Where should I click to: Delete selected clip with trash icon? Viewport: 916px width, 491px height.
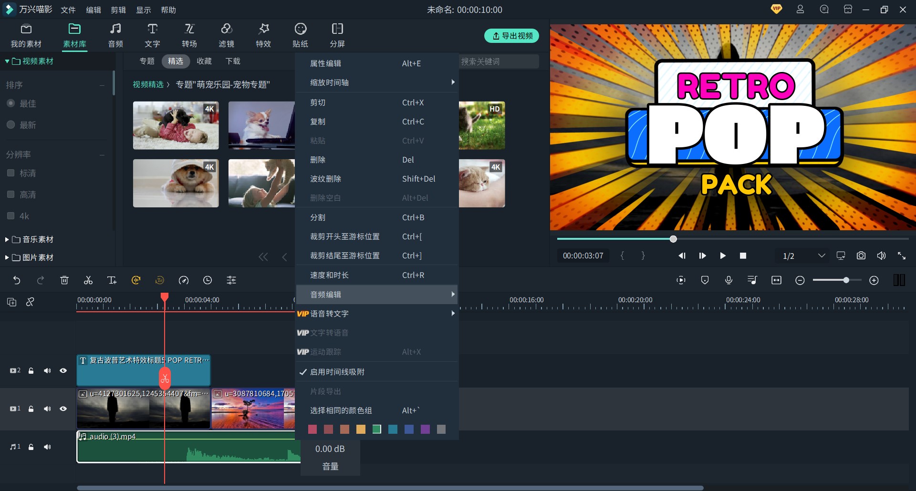(x=64, y=280)
